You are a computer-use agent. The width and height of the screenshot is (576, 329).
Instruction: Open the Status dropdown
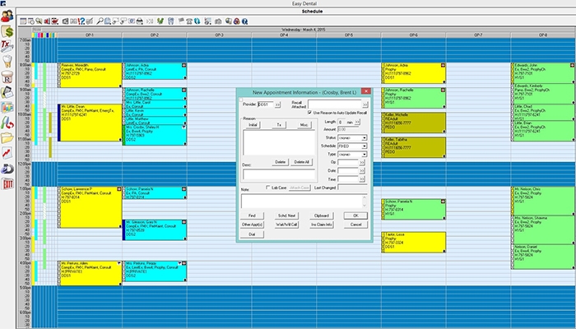click(x=352, y=138)
